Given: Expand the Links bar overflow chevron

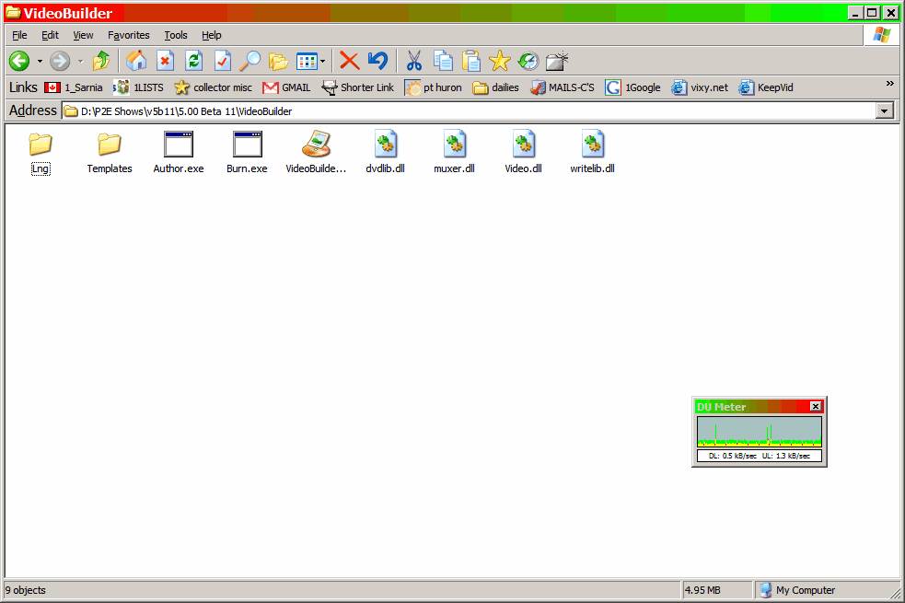Looking at the screenshot, I should coord(889,84).
